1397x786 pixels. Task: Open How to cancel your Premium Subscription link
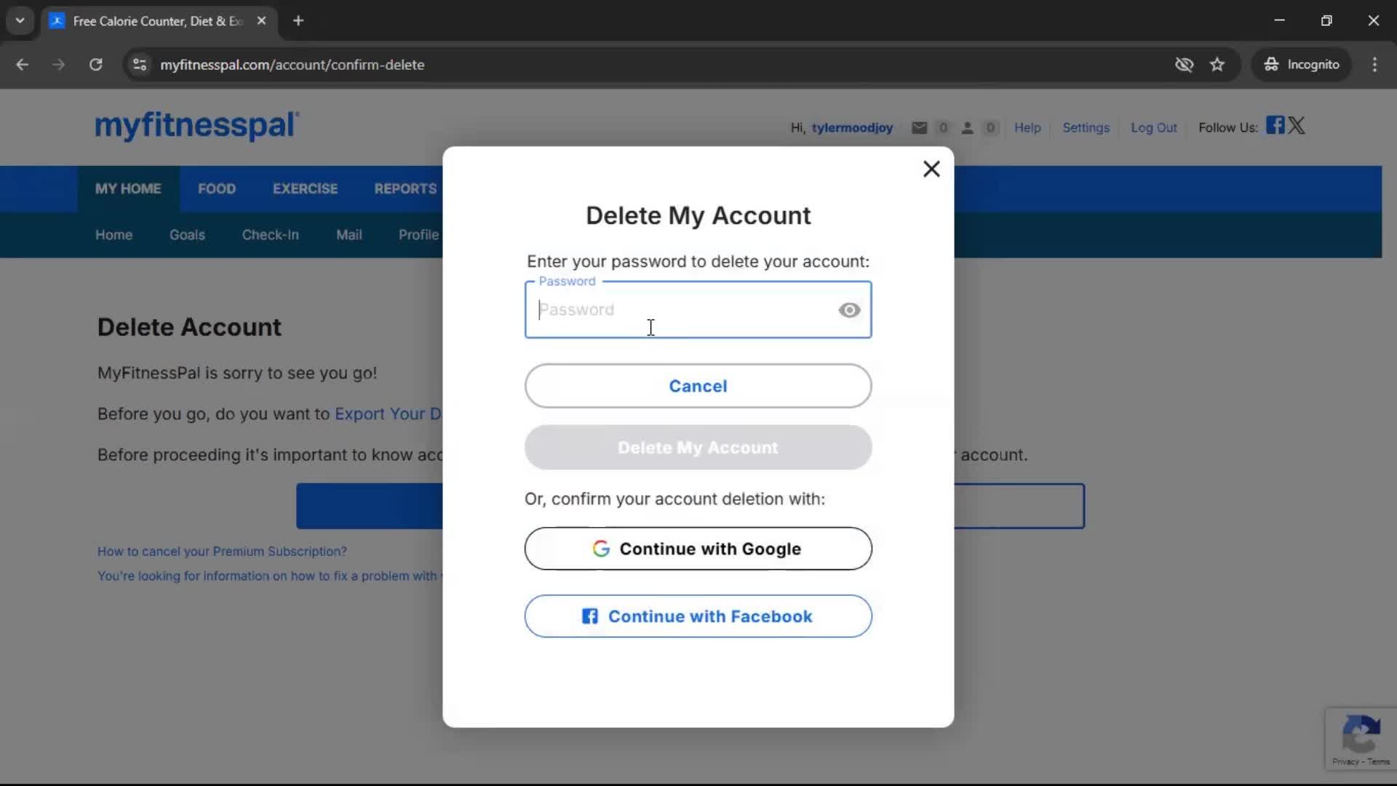point(222,552)
